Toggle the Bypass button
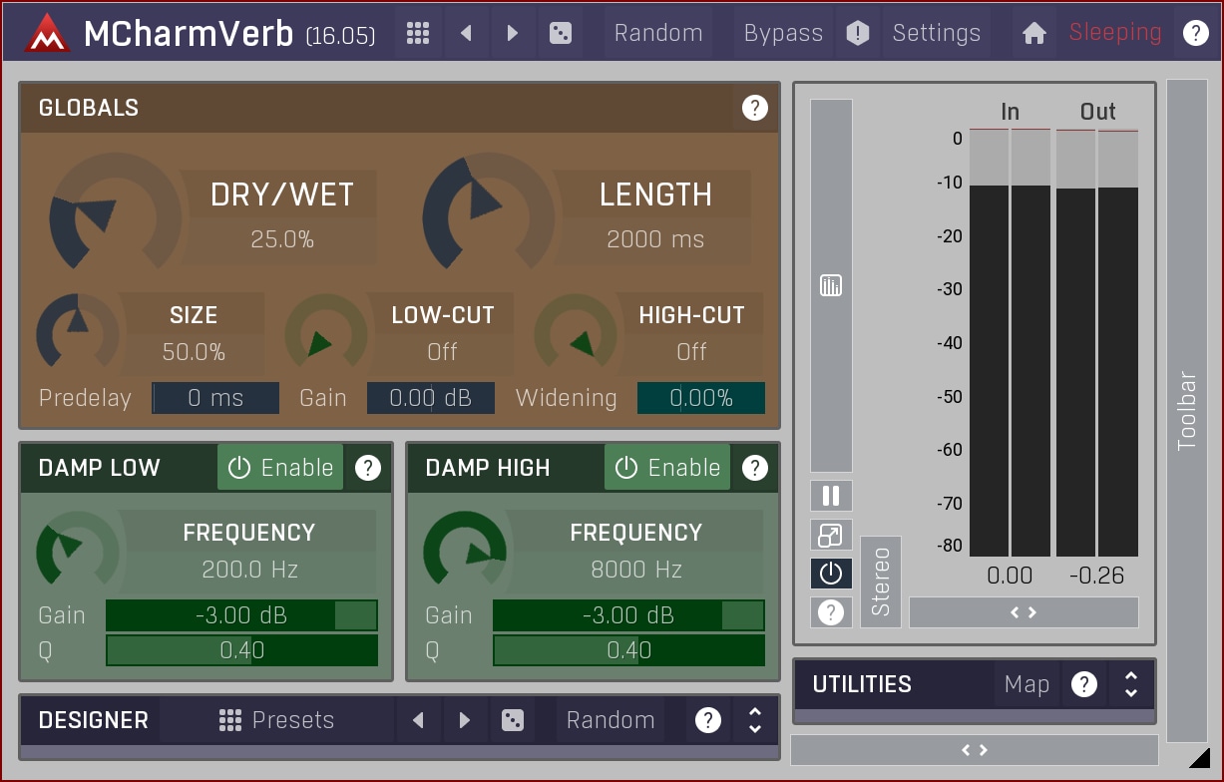 (784, 33)
